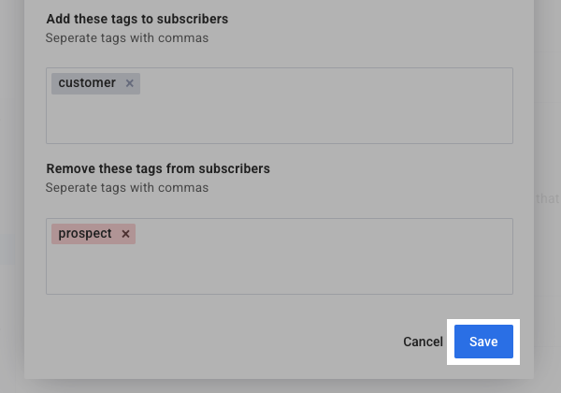The image size is (561, 393).
Task: Click the word "prospect" inside its tag
Action: pos(85,234)
